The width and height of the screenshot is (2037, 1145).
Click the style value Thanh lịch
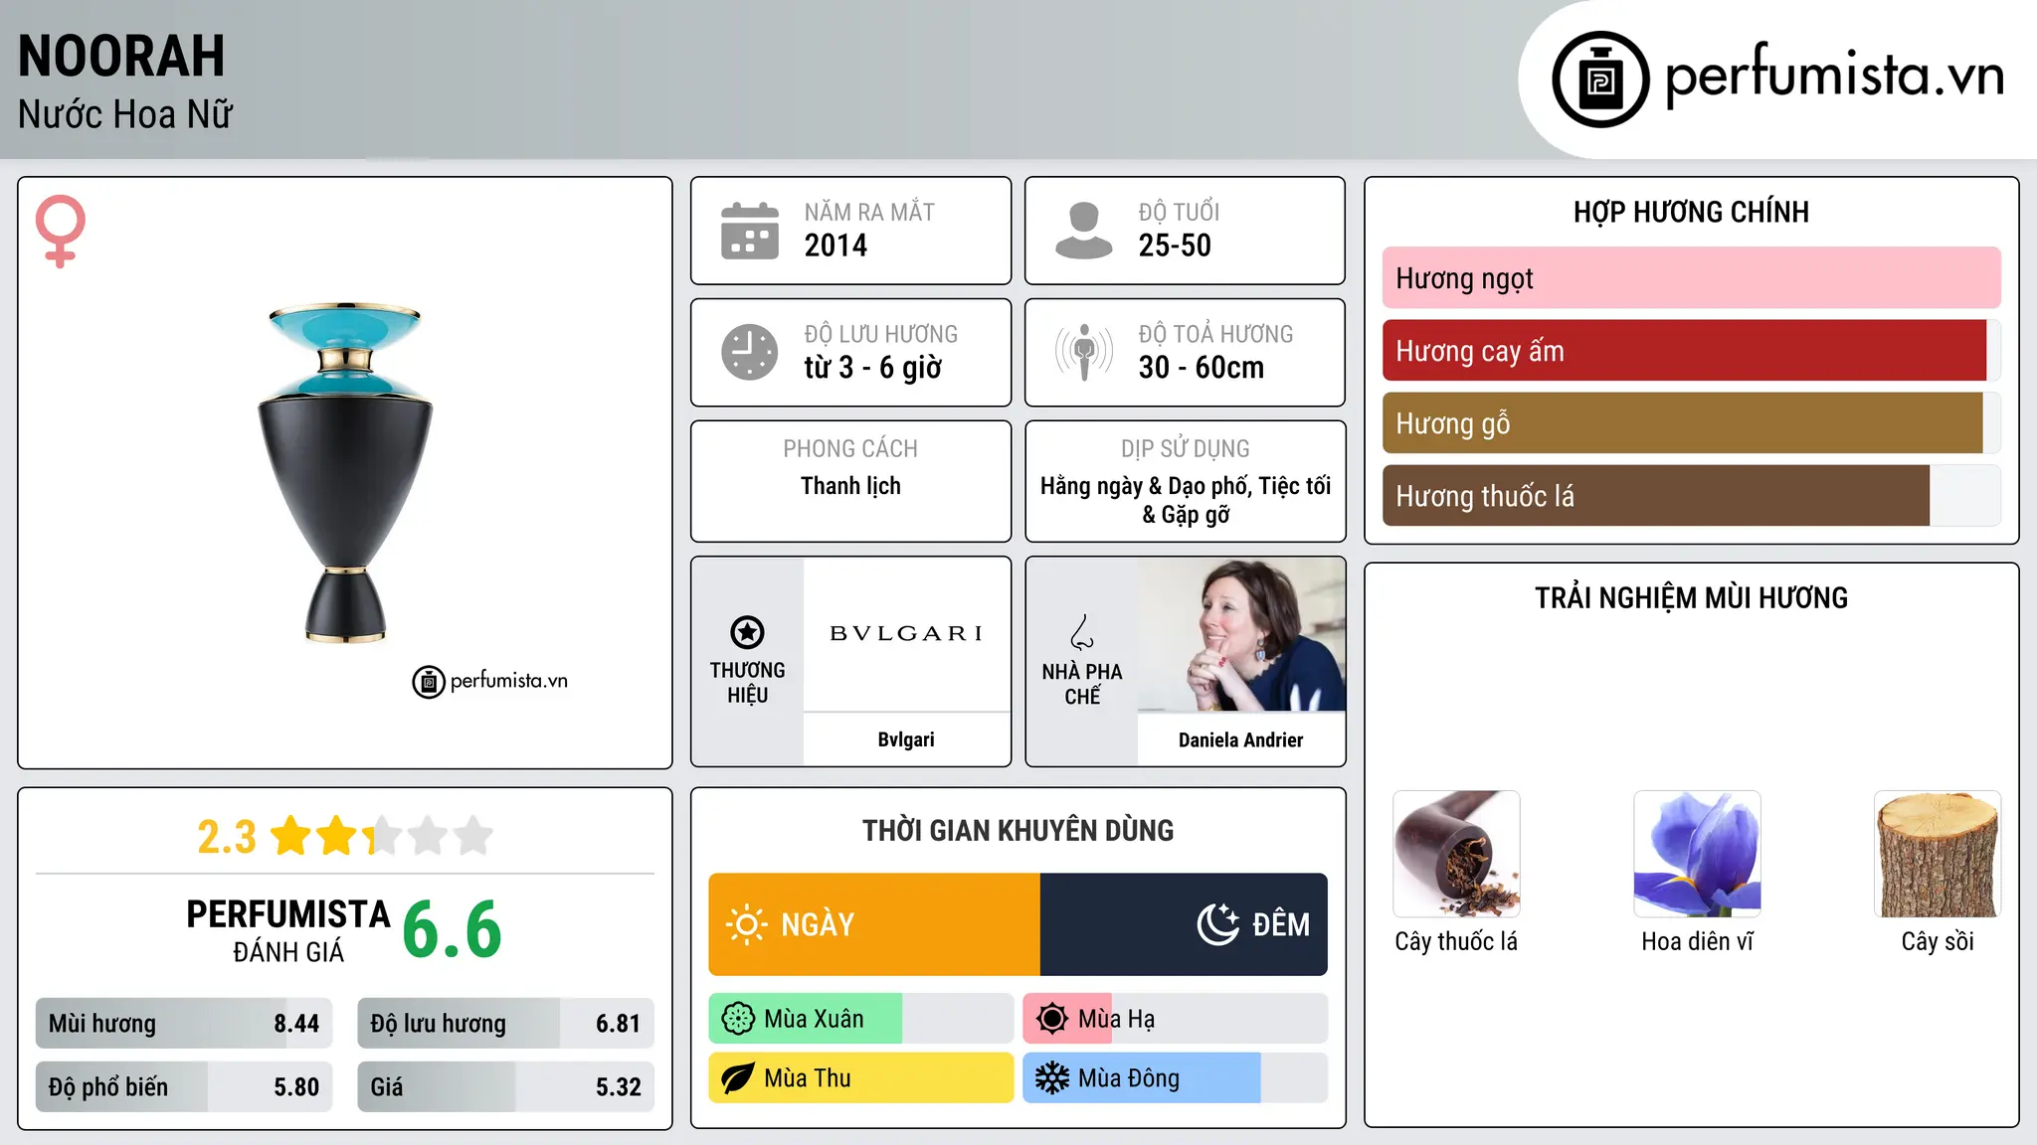click(850, 486)
